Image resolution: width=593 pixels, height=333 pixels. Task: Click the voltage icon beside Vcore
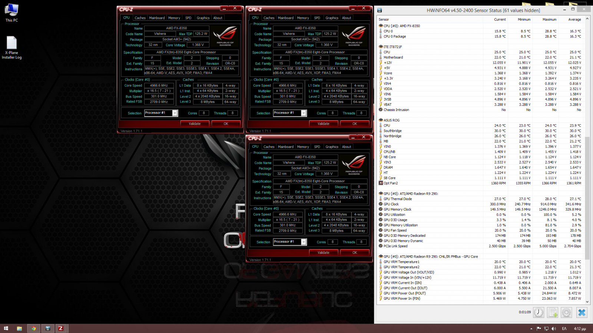click(381, 73)
